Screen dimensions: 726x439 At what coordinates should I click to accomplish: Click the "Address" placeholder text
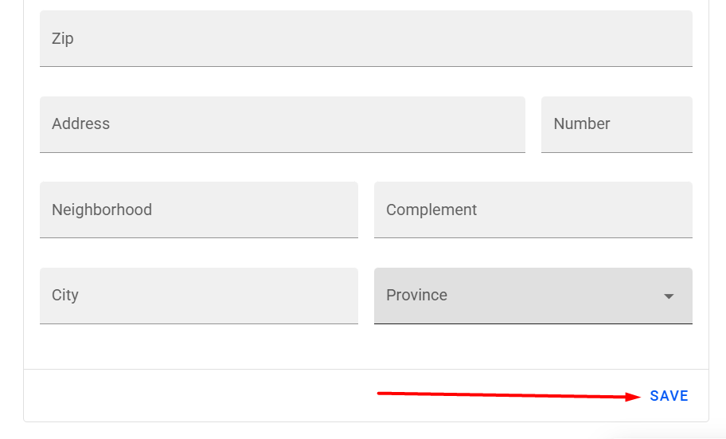click(x=80, y=123)
